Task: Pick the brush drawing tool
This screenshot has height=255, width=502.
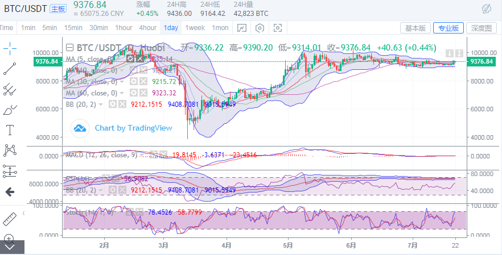Action: click(10, 110)
